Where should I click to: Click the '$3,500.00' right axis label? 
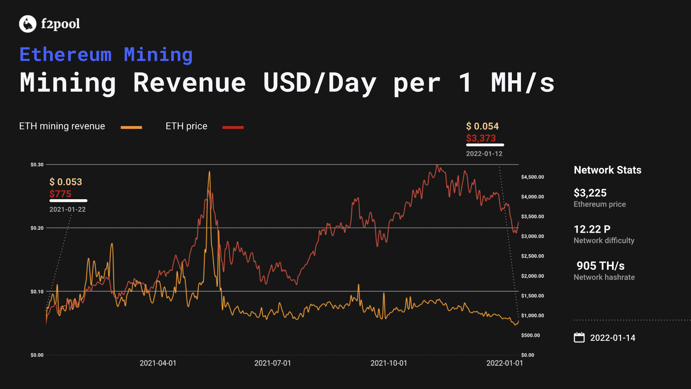pos(532,217)
